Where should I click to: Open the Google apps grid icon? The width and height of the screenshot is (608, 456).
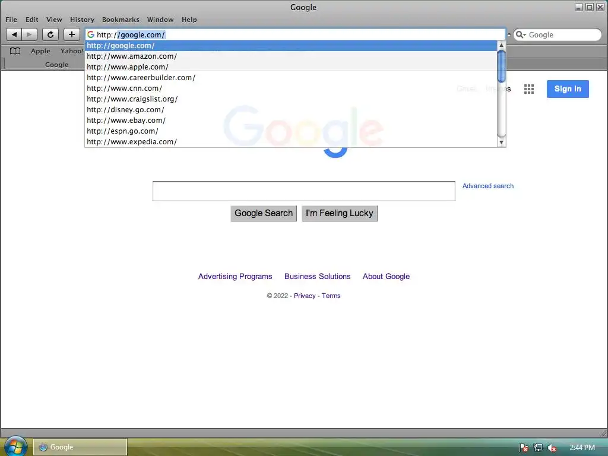pyautogui.click(x=529, y=89)
